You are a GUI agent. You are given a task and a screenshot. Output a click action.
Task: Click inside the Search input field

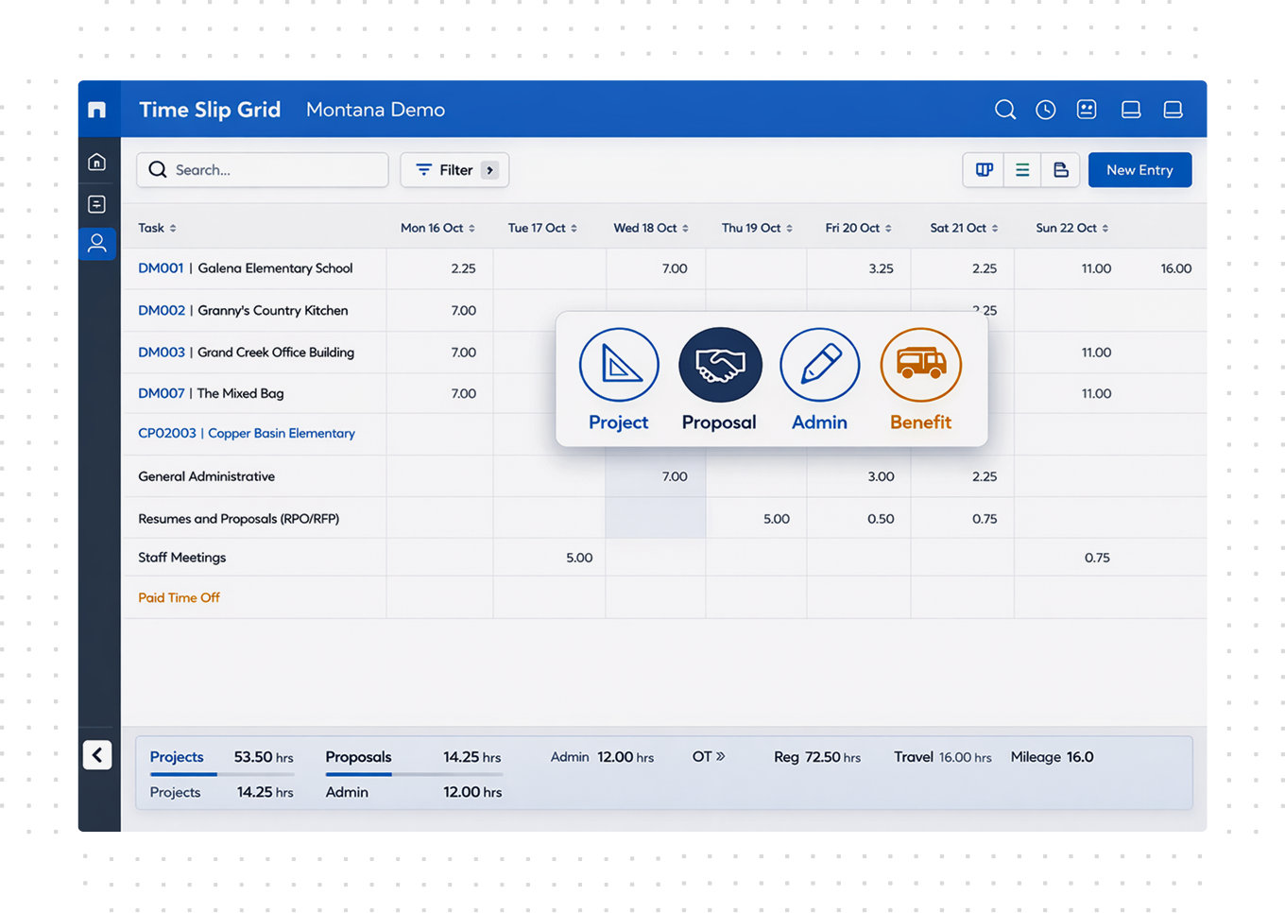coord(265,169)
